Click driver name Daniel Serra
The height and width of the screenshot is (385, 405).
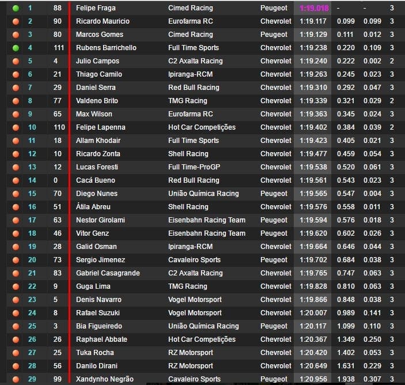tap(96, 88)
